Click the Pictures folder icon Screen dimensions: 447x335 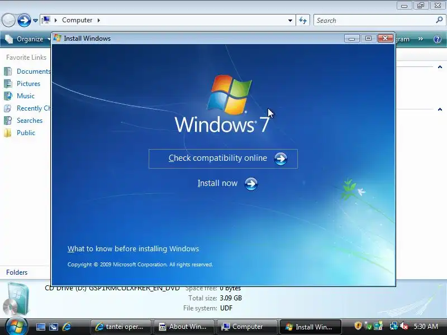[8, 83]
